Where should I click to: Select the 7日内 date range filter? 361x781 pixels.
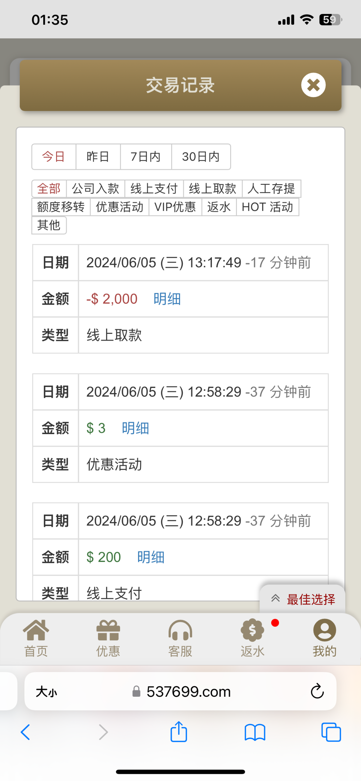(x=146, y=157)
